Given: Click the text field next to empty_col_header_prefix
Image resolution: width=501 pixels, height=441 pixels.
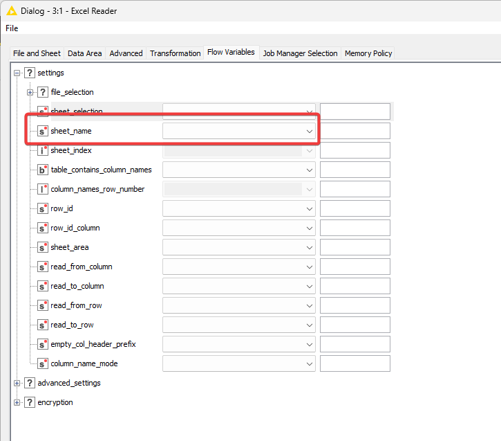Looking at the screenshot, I should point(355,344).
